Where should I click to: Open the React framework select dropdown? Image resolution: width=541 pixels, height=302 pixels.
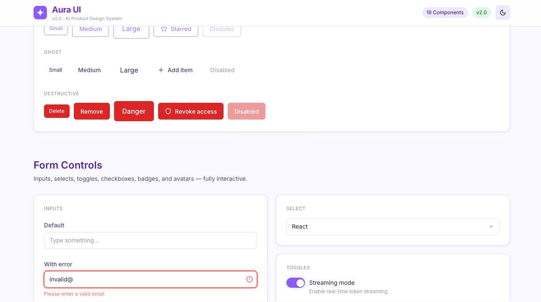point(393,226)
